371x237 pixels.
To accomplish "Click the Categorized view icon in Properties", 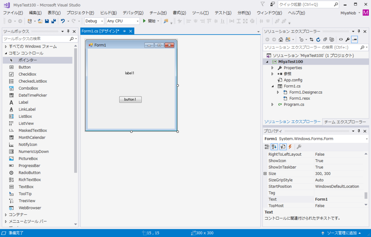I will (x=267, y=147).
